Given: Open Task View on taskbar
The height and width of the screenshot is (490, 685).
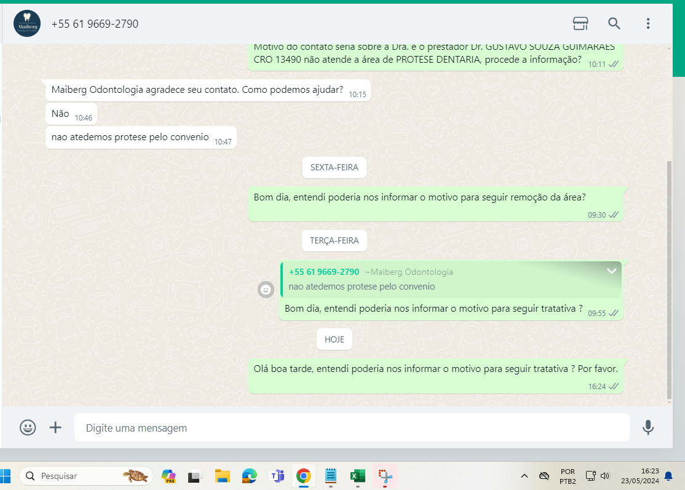Looking at the screenshot, I should pyautogui.click(x=194, y=476).
